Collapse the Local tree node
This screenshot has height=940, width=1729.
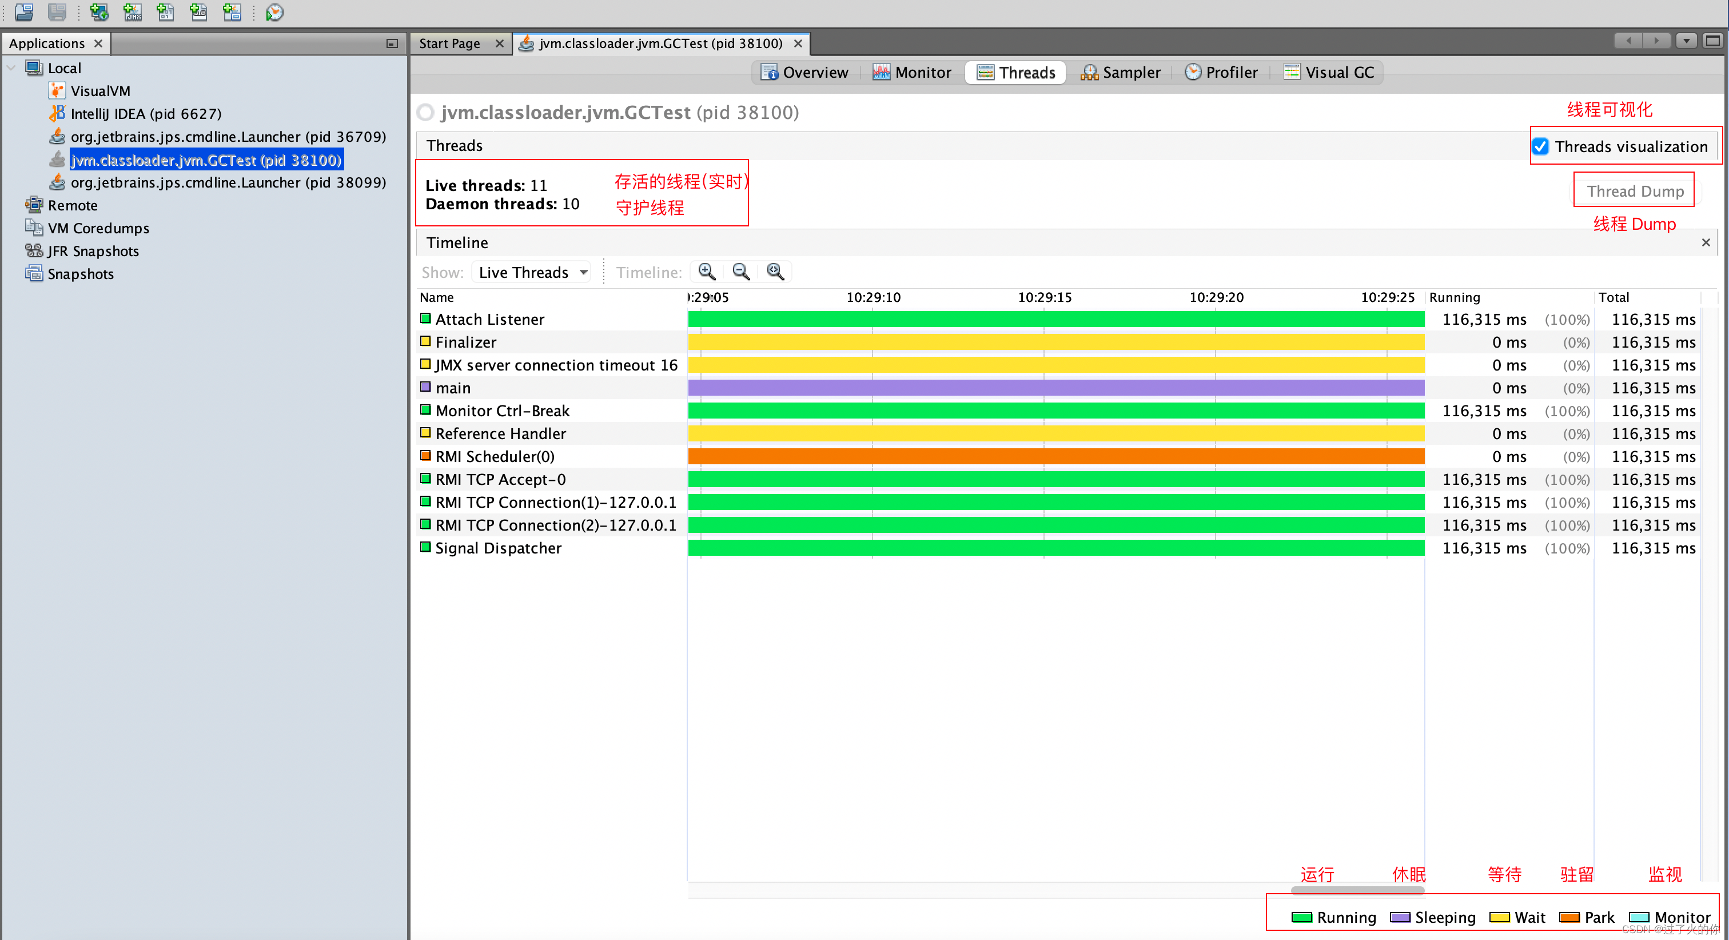click(11, 68)
